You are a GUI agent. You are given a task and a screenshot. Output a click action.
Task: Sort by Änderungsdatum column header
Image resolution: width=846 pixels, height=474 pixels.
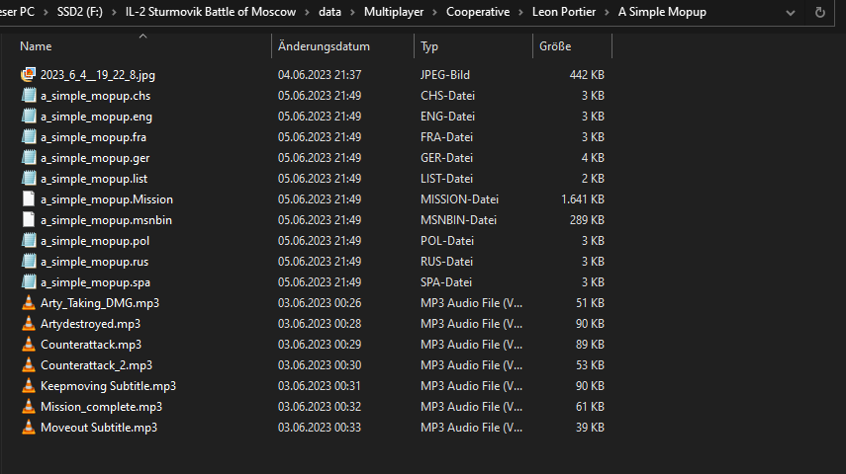pos(324,46)
